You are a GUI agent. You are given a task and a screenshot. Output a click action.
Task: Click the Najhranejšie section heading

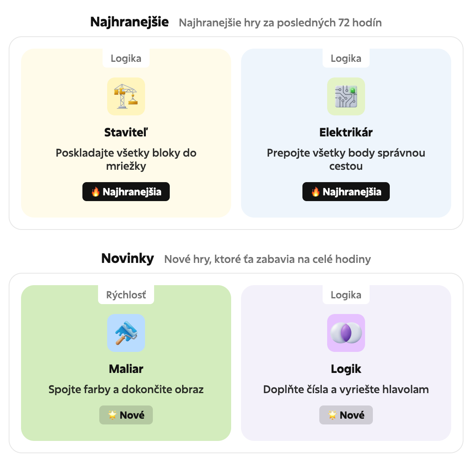(129, 22)
